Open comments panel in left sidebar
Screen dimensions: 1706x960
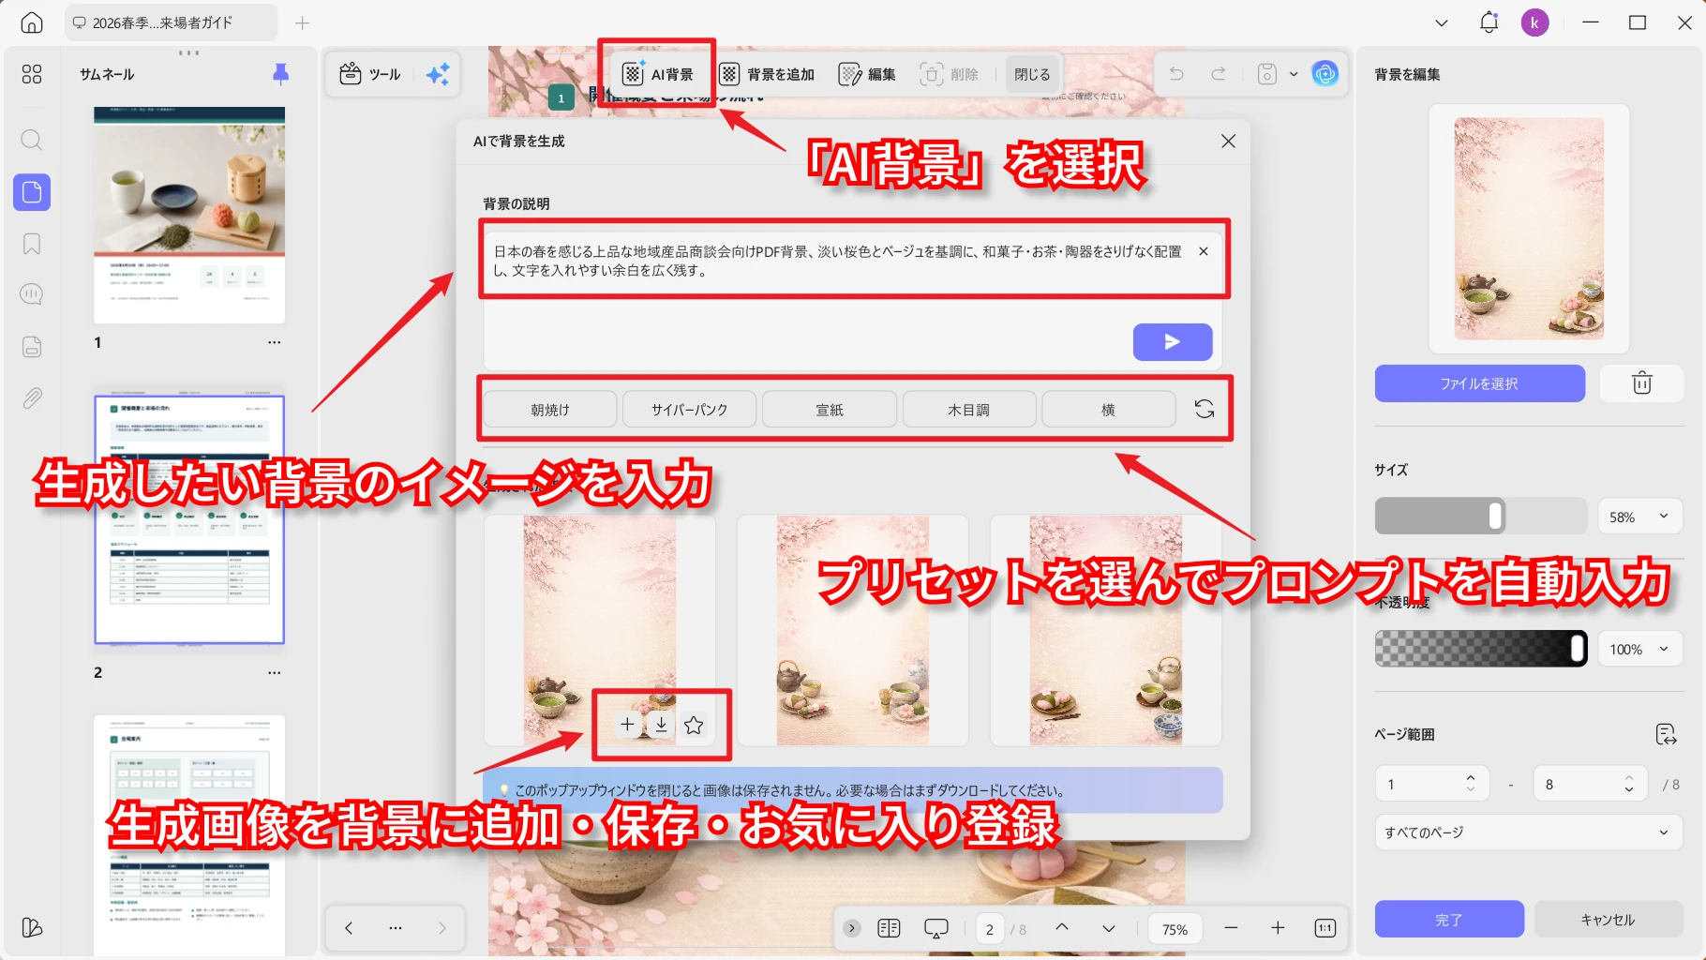[x=32, y=294]
